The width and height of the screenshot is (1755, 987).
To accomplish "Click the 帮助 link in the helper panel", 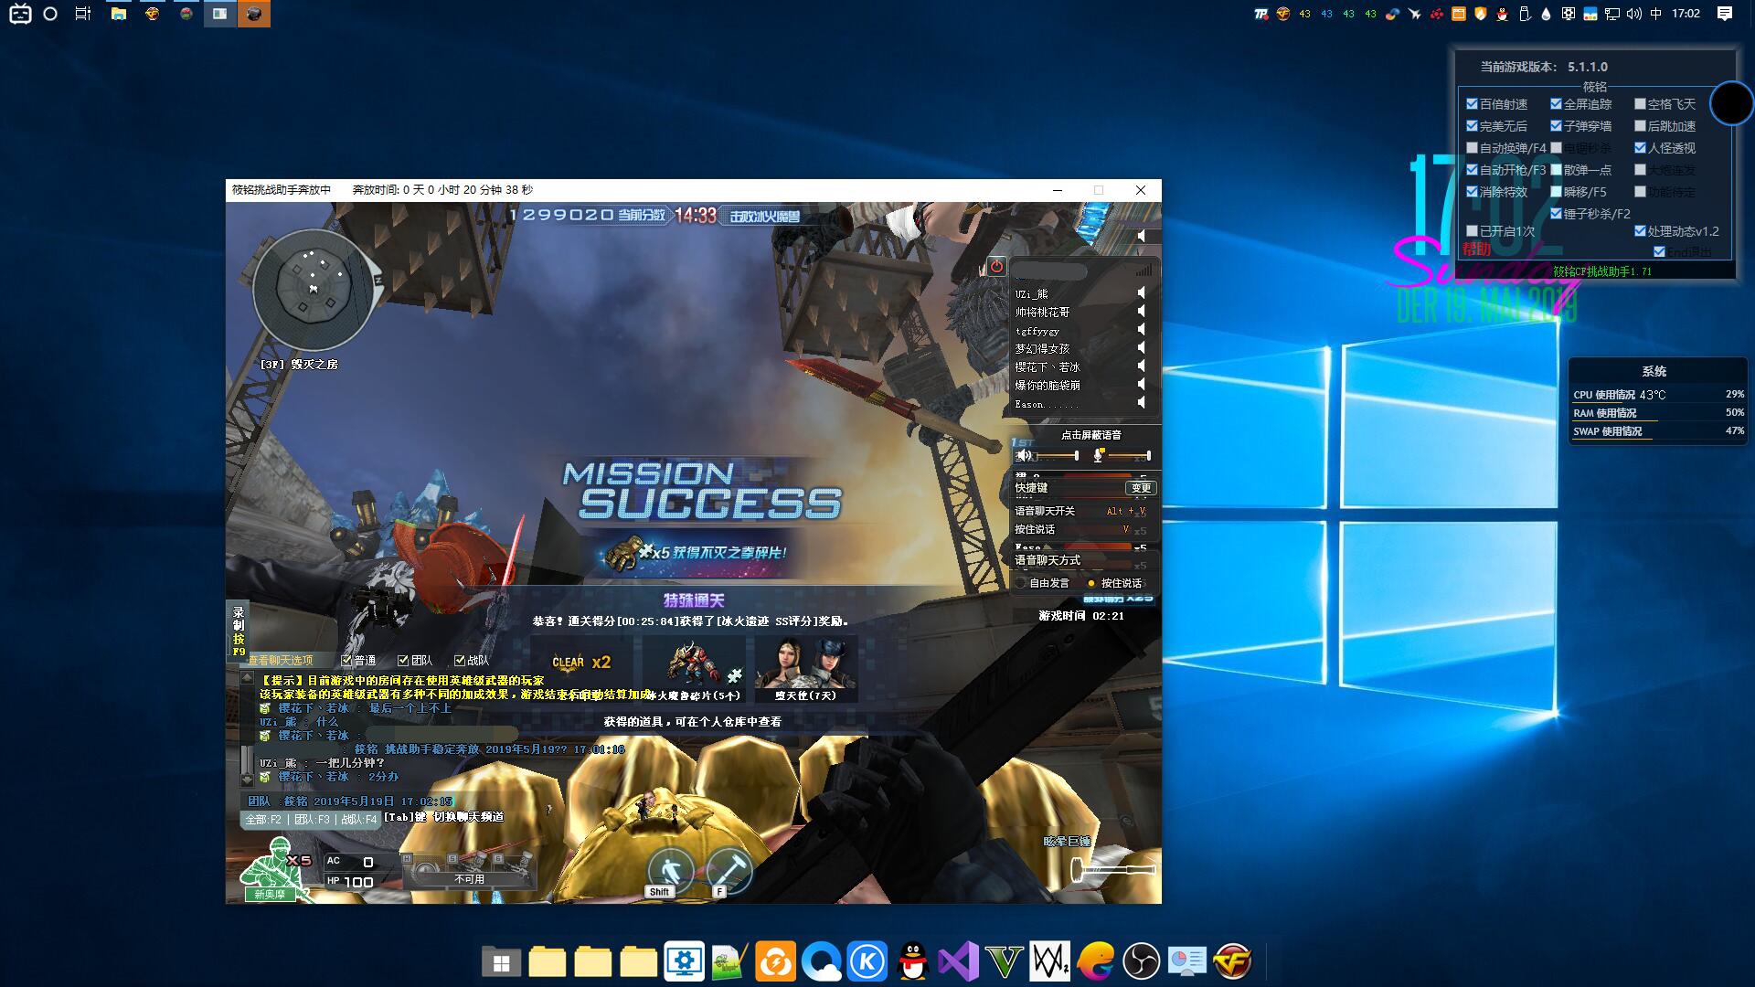I will [x=1476, y=249].
